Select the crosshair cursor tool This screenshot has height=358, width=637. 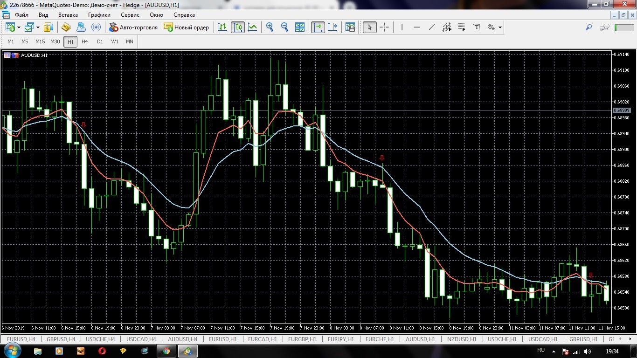tap(384, 28)
